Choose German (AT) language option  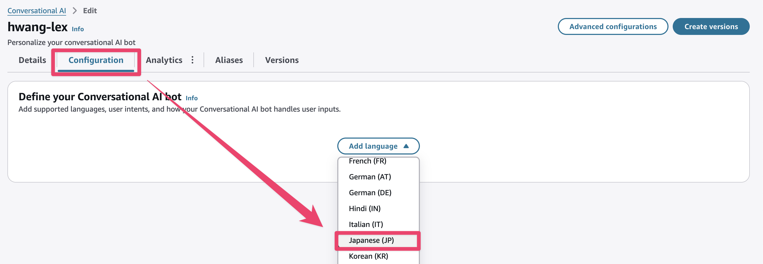(370, 177)
